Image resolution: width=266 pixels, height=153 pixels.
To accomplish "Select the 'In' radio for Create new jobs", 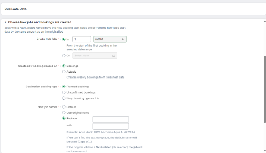I will coord(64,39).
